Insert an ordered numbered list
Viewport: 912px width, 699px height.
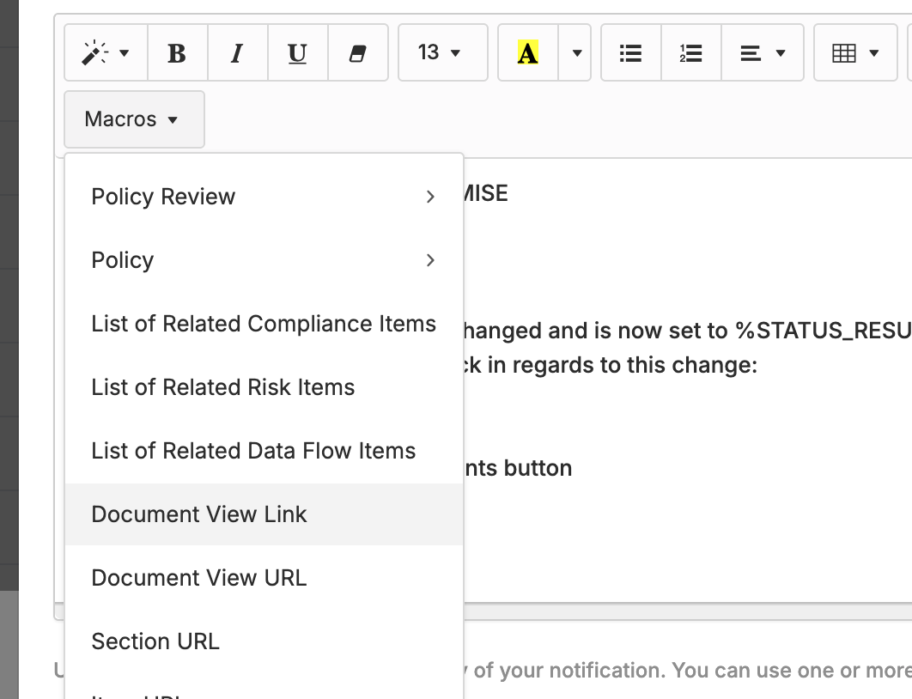click(x=690, y=53)
